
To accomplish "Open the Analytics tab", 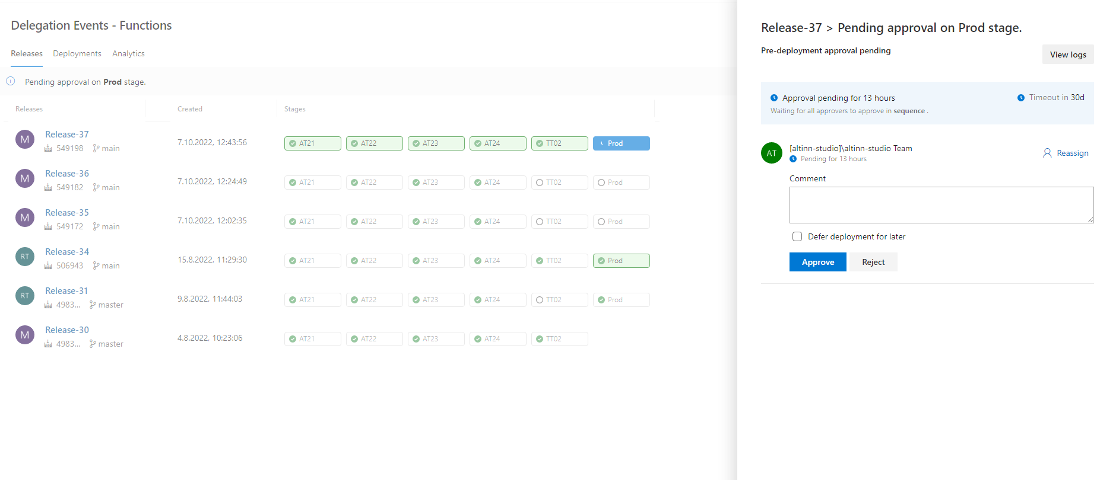I will 128,53.
